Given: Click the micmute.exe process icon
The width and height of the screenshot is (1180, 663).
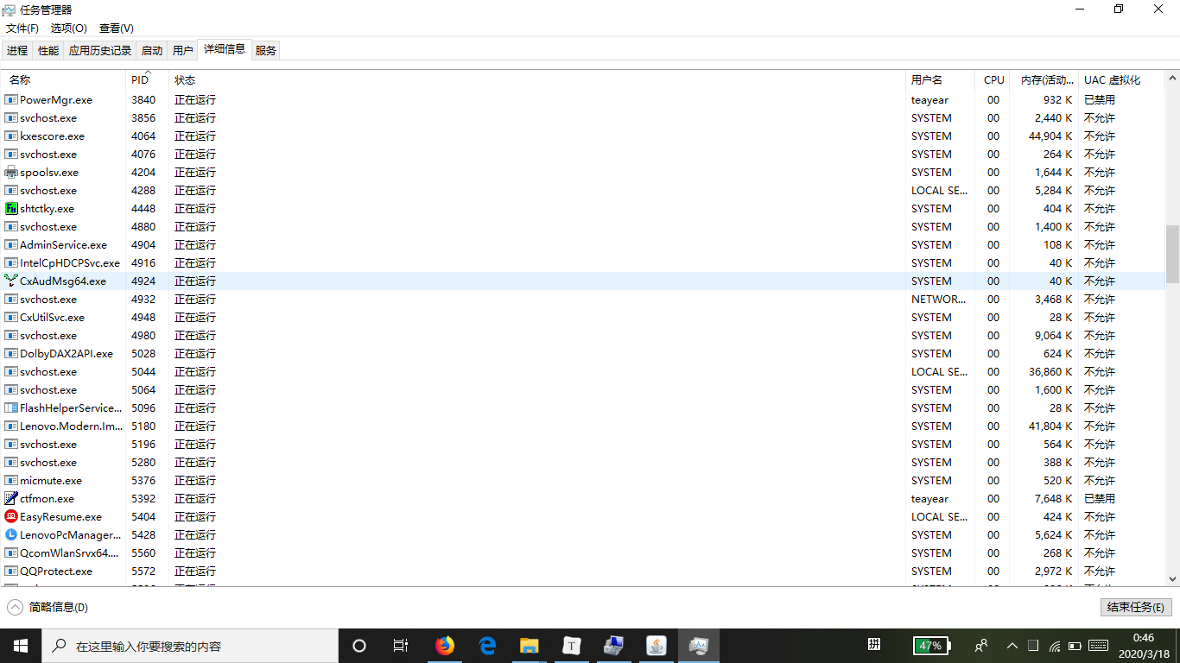Looking at the screenshot, I should point(11,481).
